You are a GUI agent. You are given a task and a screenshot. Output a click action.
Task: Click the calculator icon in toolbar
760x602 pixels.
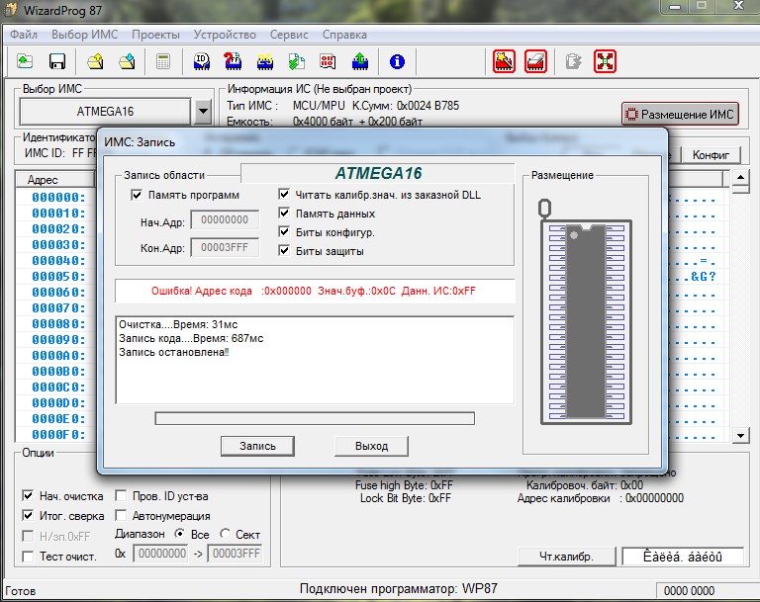tap(163, 61)
